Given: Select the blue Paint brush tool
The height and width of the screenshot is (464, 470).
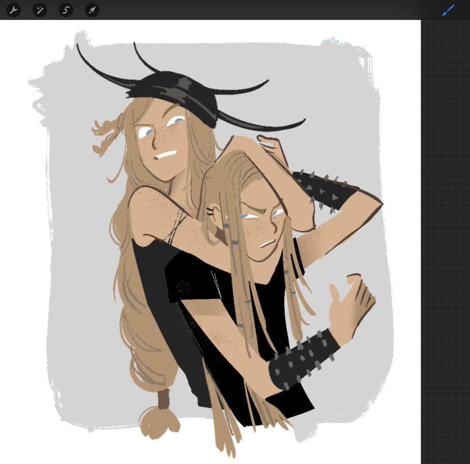Looking at the screenshot, I should pos(448,10).
